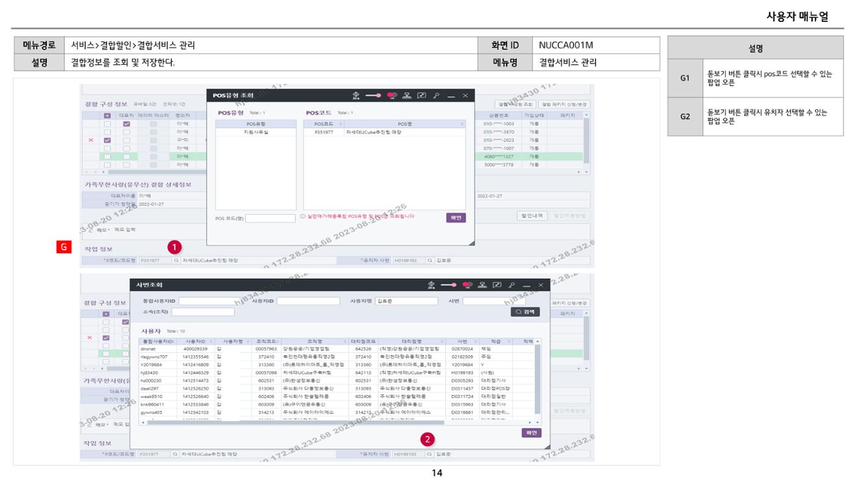Check the selection checkbox on 010-****-1003 row
The width and height of the screenshot is (855, 481).
tap(107, 123)
